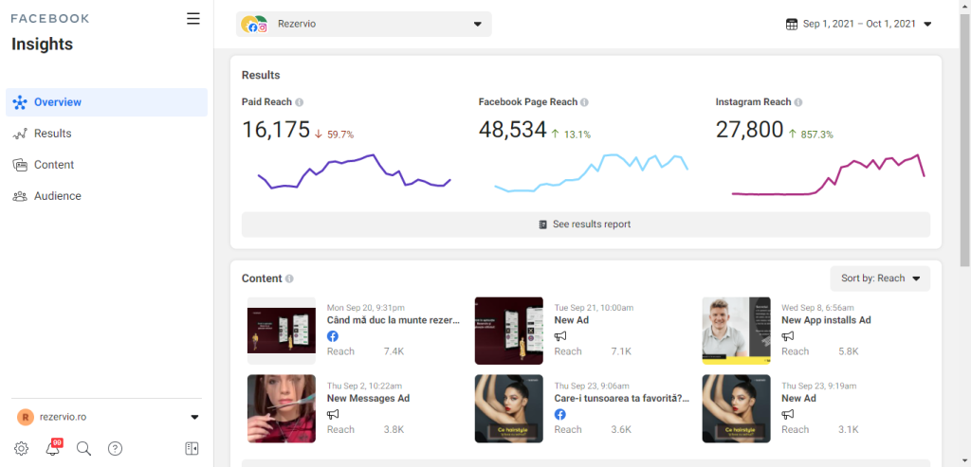The height and width of the screenshot is (467, 971).
Task: Open the New Messages Ad thumbnail
Action: [281, 408]
